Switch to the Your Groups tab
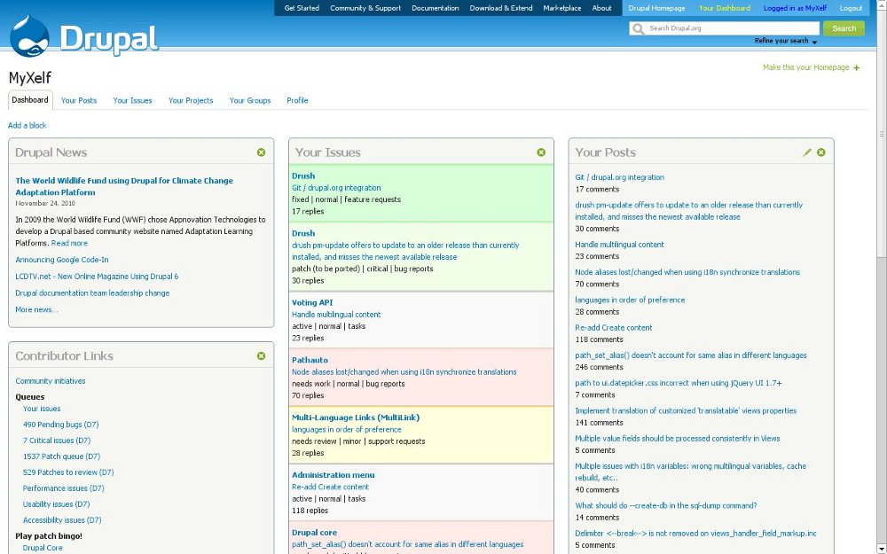This screenshot has width=887, height=554. pyautogui.click(x=250, y=101)
